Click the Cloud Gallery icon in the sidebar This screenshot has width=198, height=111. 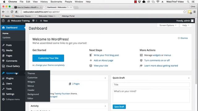(3, 66)
